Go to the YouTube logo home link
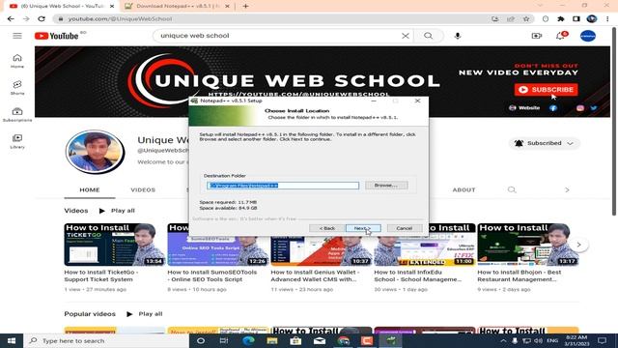Screen dimensions: 618x348 point(56,36)
